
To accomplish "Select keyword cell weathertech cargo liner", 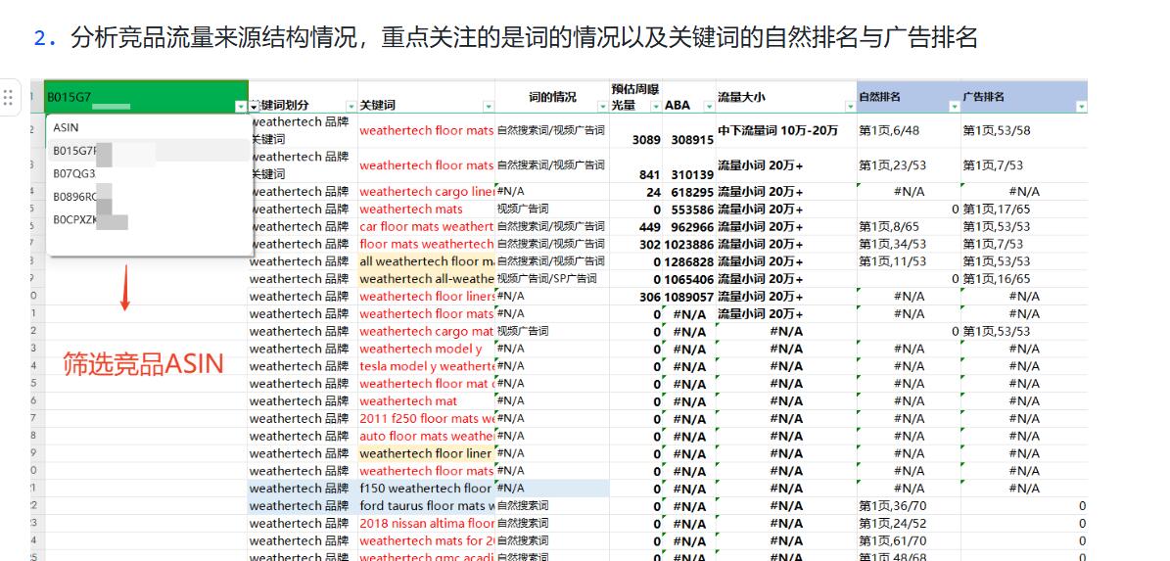I will tap(427, 192).
